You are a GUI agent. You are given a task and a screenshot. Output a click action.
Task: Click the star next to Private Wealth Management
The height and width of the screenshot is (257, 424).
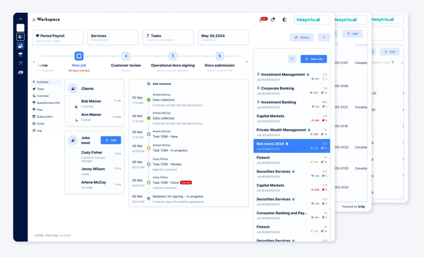point(309,130)
